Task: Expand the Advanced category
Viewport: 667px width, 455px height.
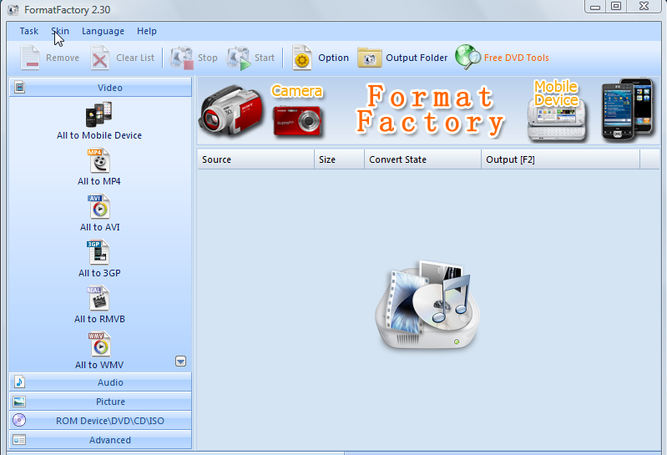Action: [x=100, y=440]
